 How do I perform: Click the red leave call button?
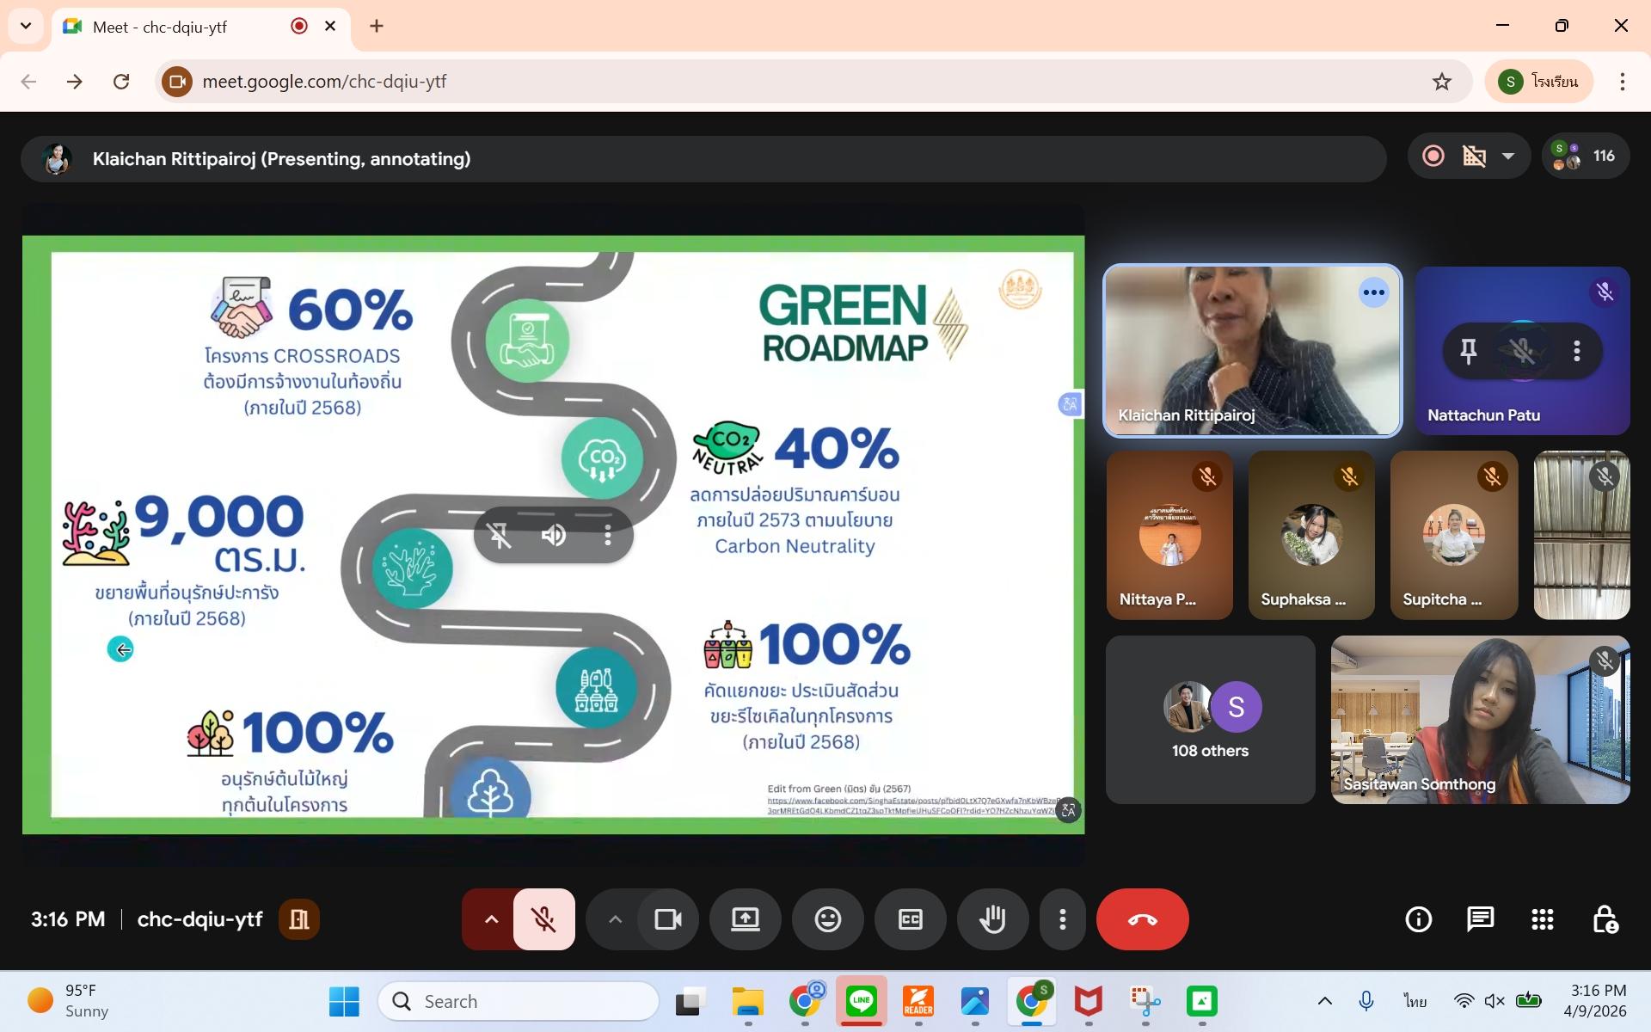tap(1142, 919)
